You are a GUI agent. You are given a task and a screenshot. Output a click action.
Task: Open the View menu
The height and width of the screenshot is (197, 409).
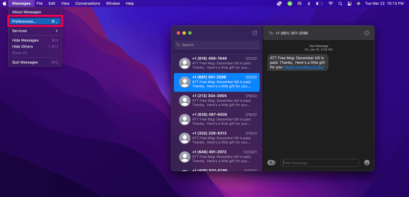[65, 3]
